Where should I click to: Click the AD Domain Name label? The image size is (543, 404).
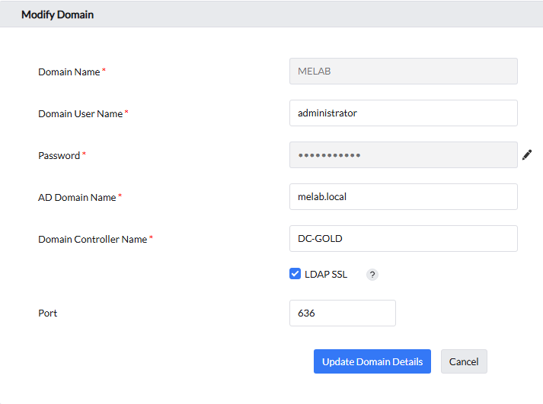(x=77, y=197)
